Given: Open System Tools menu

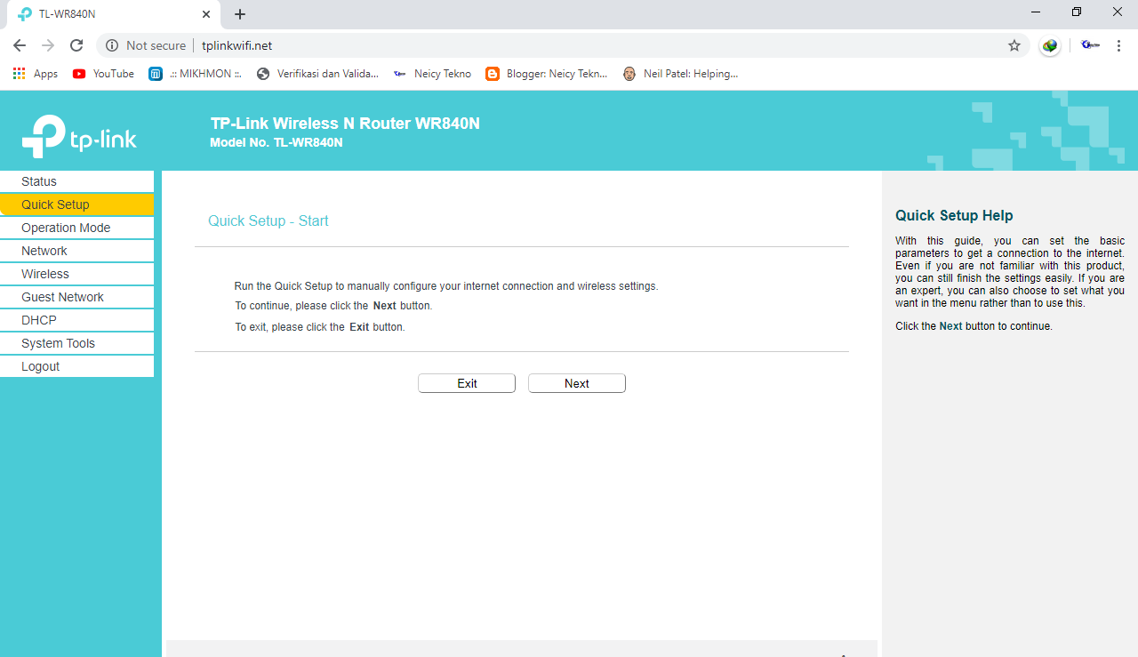Looking at the screenshot, I should point(76,343).
